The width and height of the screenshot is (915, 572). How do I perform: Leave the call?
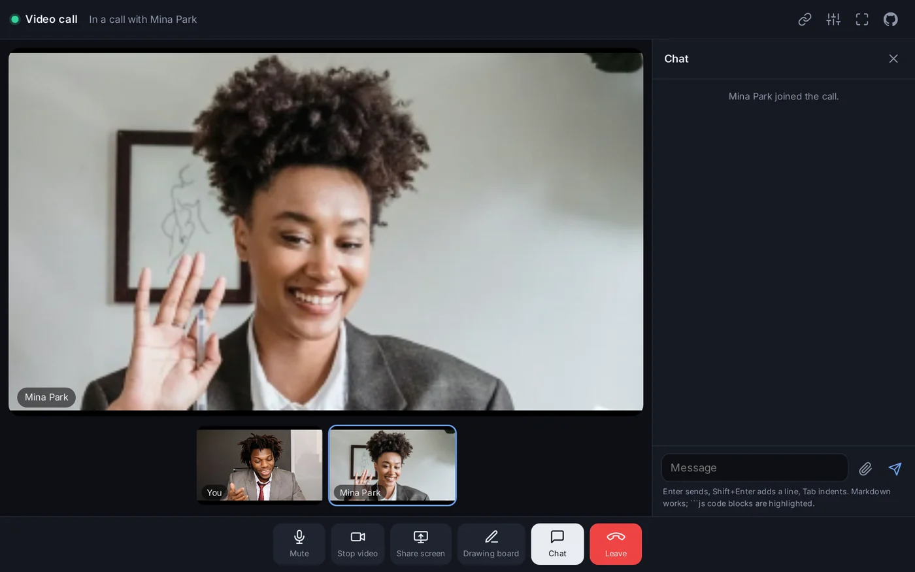[x=616, y=544]
